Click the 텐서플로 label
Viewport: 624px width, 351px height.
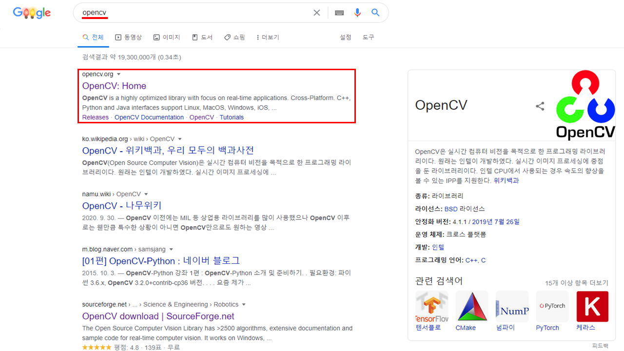tap(428, 328)
